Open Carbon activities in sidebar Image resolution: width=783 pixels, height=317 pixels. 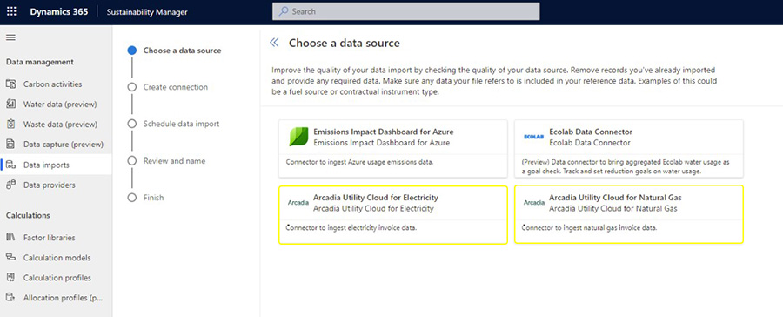click(56, 84)
